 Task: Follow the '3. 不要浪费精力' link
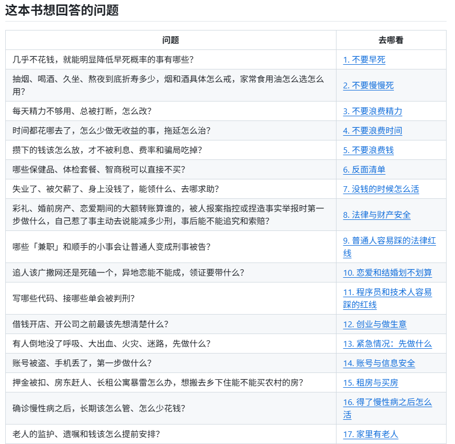[x=373, y=112]
